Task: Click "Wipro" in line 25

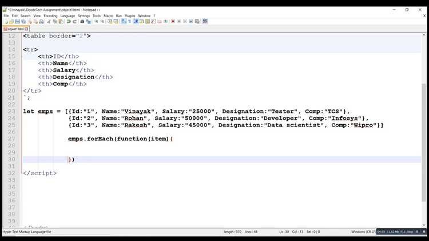Action: (363, 125)
